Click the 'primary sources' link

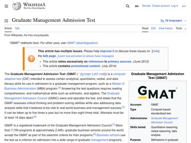pyautogui.click(x=120, y=62)
